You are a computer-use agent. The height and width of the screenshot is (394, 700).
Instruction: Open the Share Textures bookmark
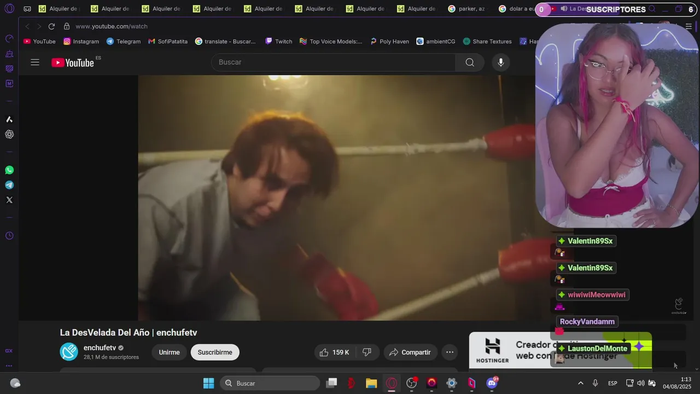[487, 42]
